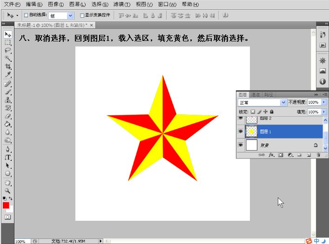Click the link layers icon

[x=262, y=155]
